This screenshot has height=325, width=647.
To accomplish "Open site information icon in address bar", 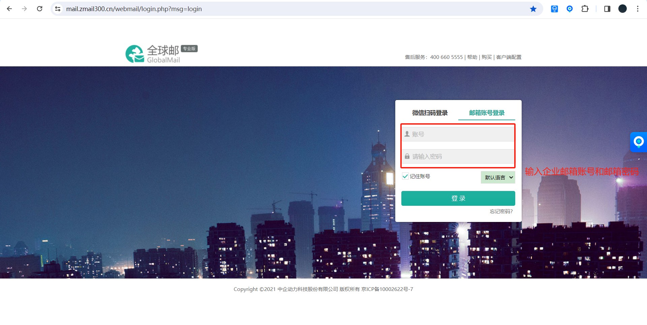I will point(58,9).
